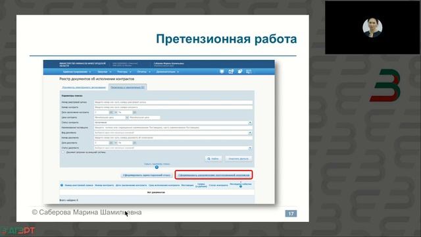
Task: Click the Найти search button
Action: tap(213, 159)
